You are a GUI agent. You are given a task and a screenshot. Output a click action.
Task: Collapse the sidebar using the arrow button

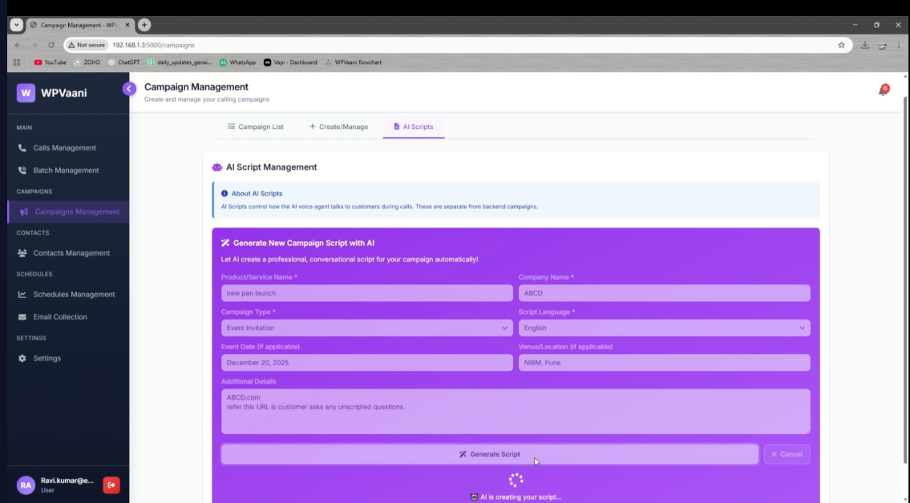(x=129, y=88)
